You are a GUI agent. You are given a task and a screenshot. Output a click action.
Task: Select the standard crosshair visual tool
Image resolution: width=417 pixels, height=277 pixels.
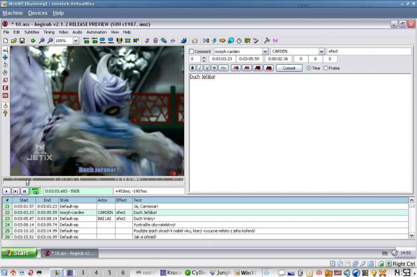5,50
